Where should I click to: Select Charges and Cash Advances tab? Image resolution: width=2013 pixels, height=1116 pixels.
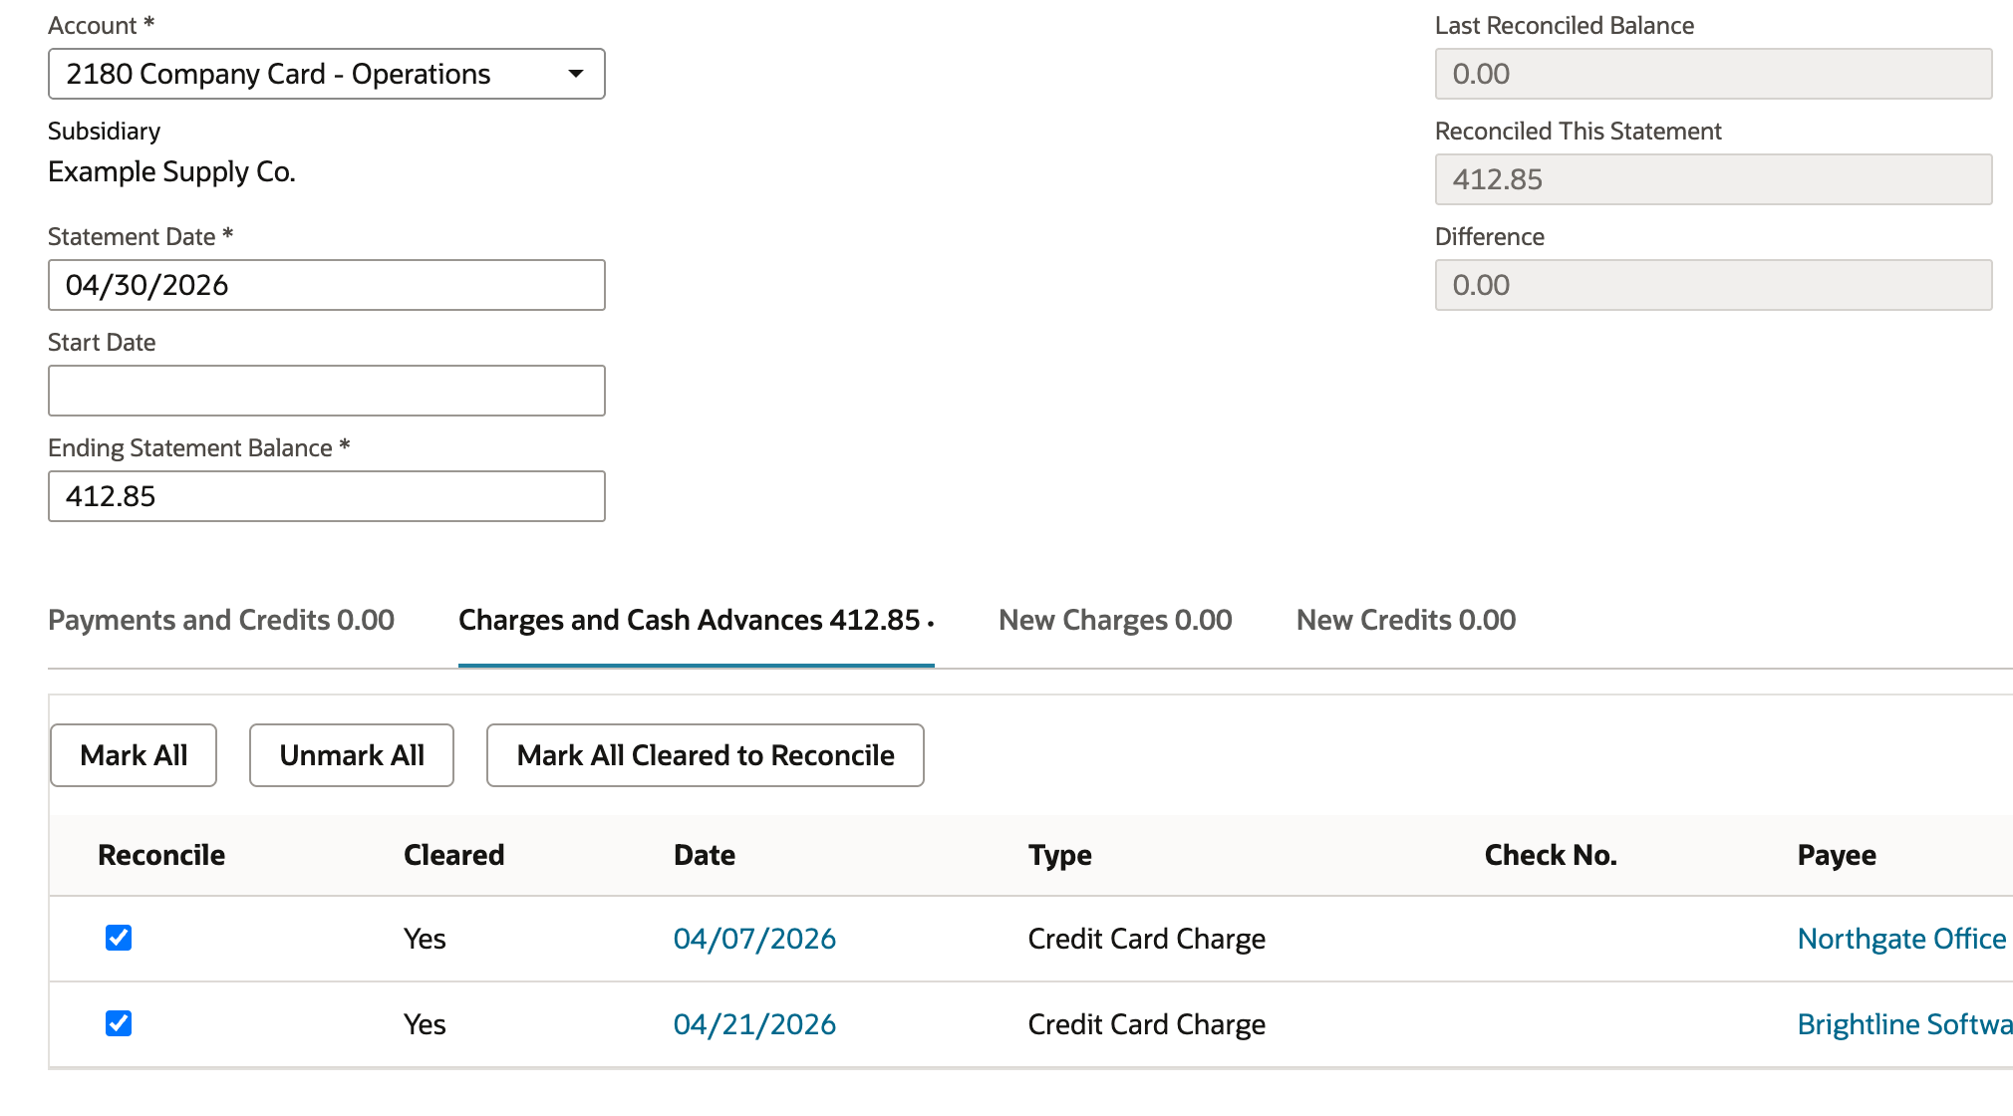[x=696, y=620]
